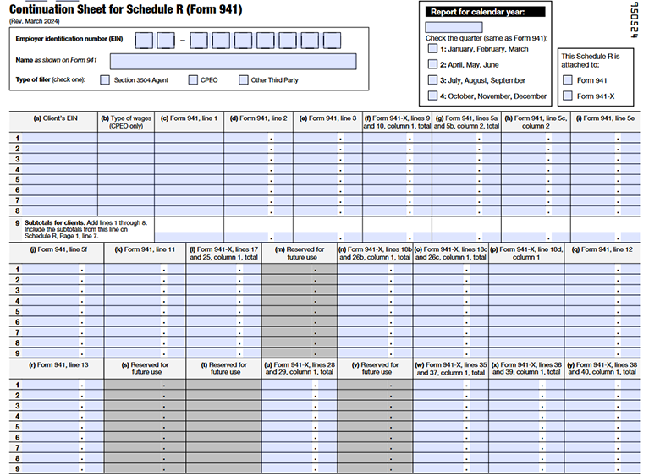Click row 2 of column (k) Form 941, line 11

[x=145, y=280]
